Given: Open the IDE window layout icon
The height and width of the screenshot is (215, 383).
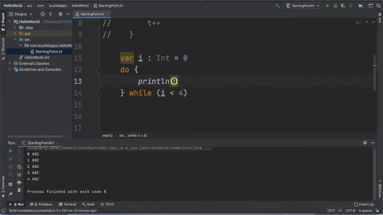Looking at the screenshot, I should 370,5.
